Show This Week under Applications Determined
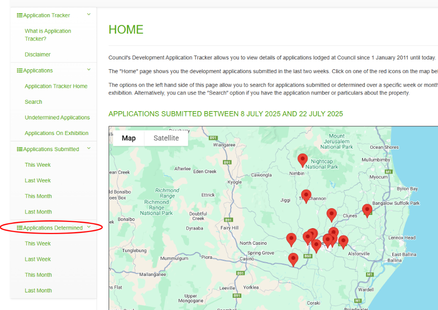The width and height of the screenshot is (438, 310). point(37,243)
